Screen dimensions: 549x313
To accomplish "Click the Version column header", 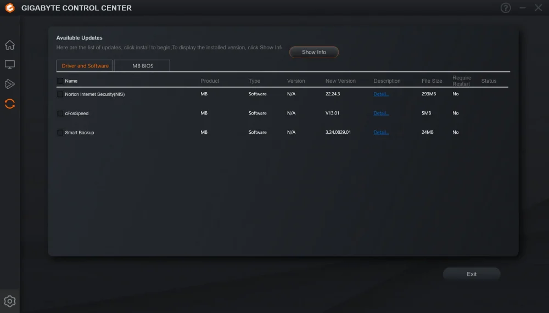I will pos(296,81).
